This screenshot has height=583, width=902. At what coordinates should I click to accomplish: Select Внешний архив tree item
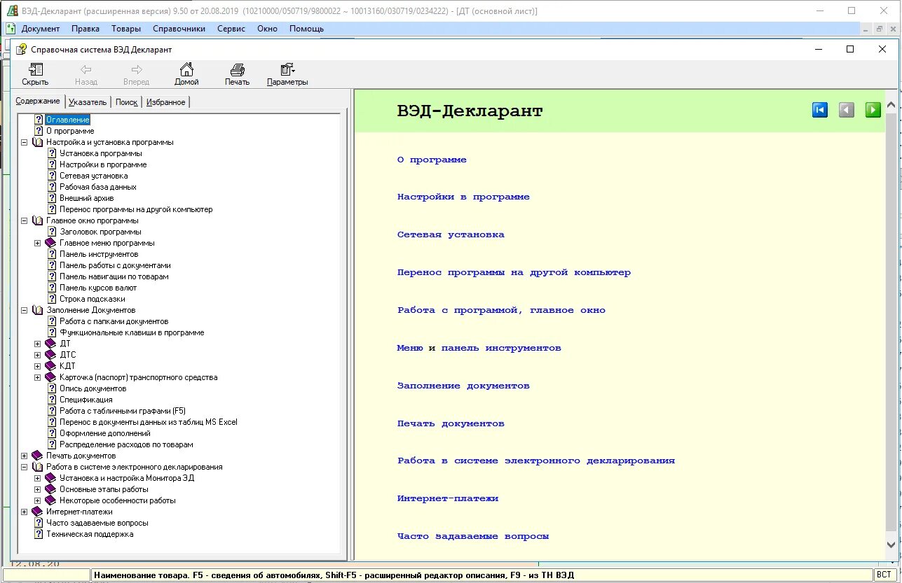pos(87,198)
